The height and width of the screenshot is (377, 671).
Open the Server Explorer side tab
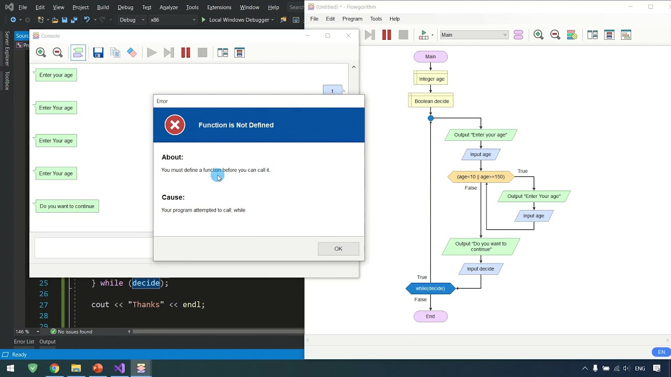click(7, 48)
